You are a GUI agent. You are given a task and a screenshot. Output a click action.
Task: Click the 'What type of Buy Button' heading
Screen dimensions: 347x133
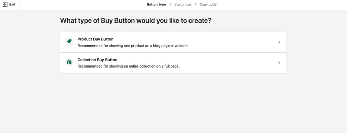point(135,20)
